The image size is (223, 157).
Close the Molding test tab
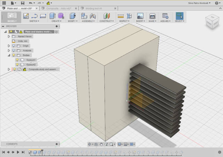[x=115, y=8]
